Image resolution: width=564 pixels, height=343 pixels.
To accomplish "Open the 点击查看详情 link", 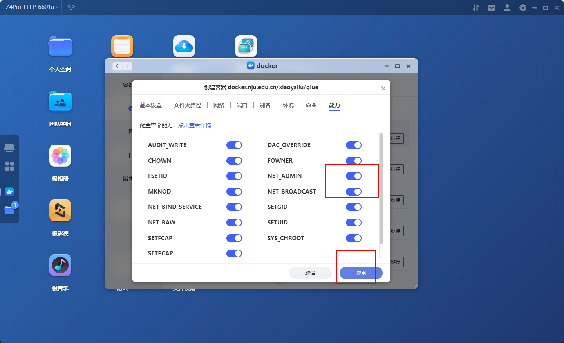I will coord(195,125).
